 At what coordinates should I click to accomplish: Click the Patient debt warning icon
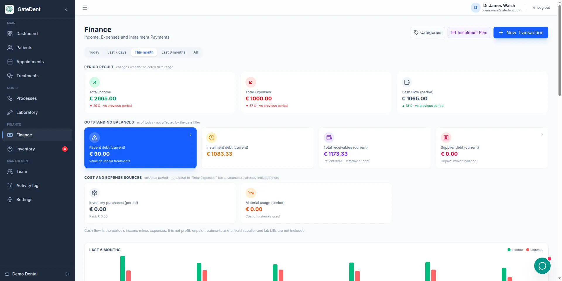tap(95, 138)
